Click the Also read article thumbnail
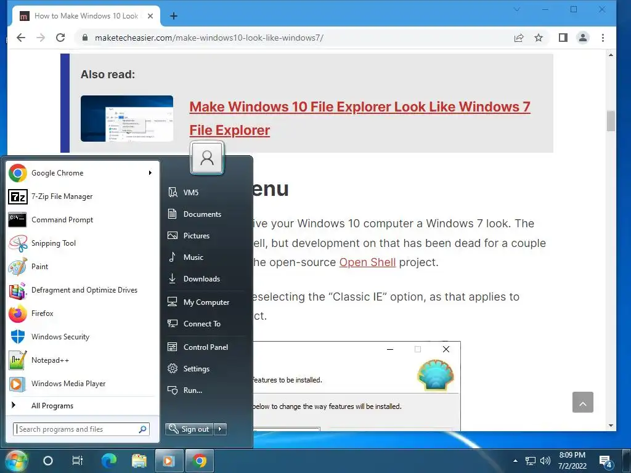631x473 pixels. click(127, 118)
